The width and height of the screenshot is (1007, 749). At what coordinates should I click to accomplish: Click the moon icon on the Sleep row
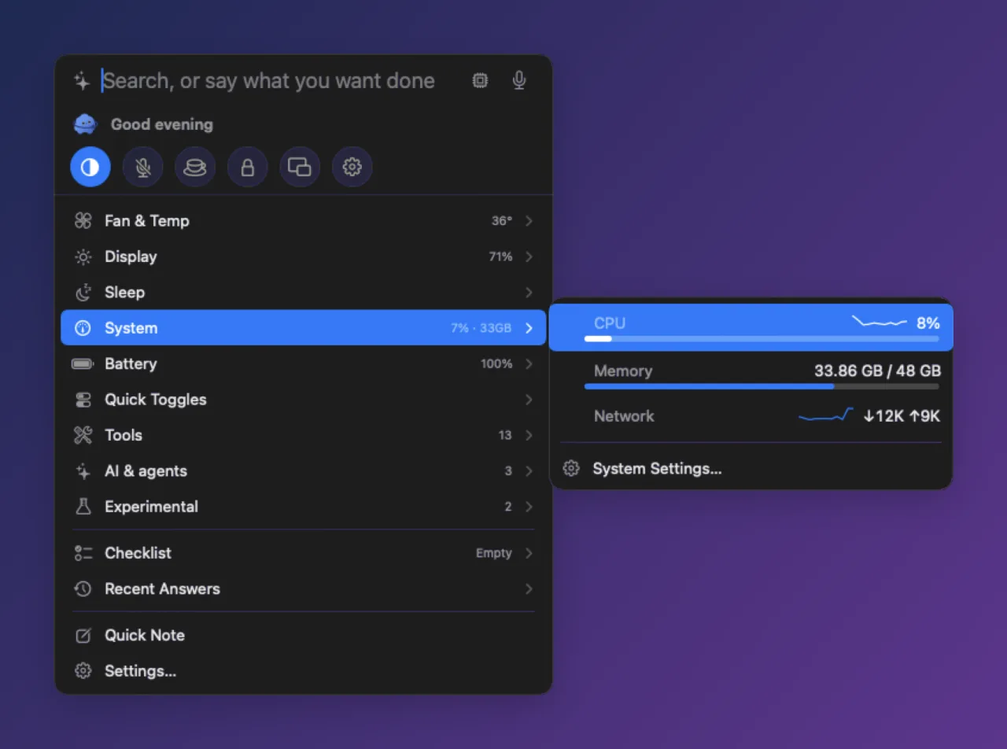(83, 293)
